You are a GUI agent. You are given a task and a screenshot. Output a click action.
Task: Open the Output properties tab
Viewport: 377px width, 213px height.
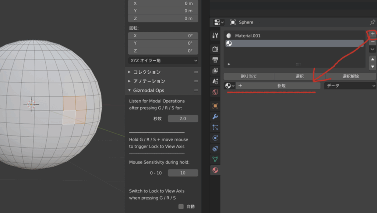[x=215, y=59]
